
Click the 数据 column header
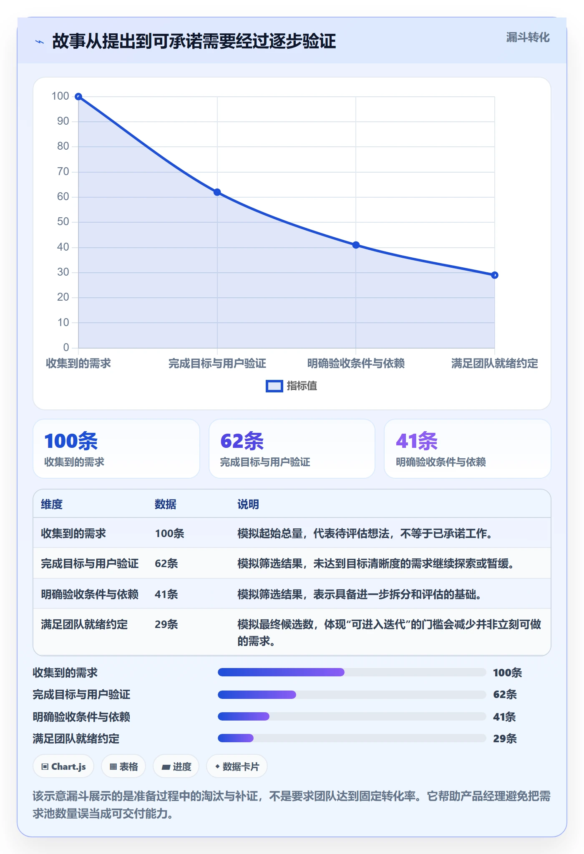click(x=166, y=505)
